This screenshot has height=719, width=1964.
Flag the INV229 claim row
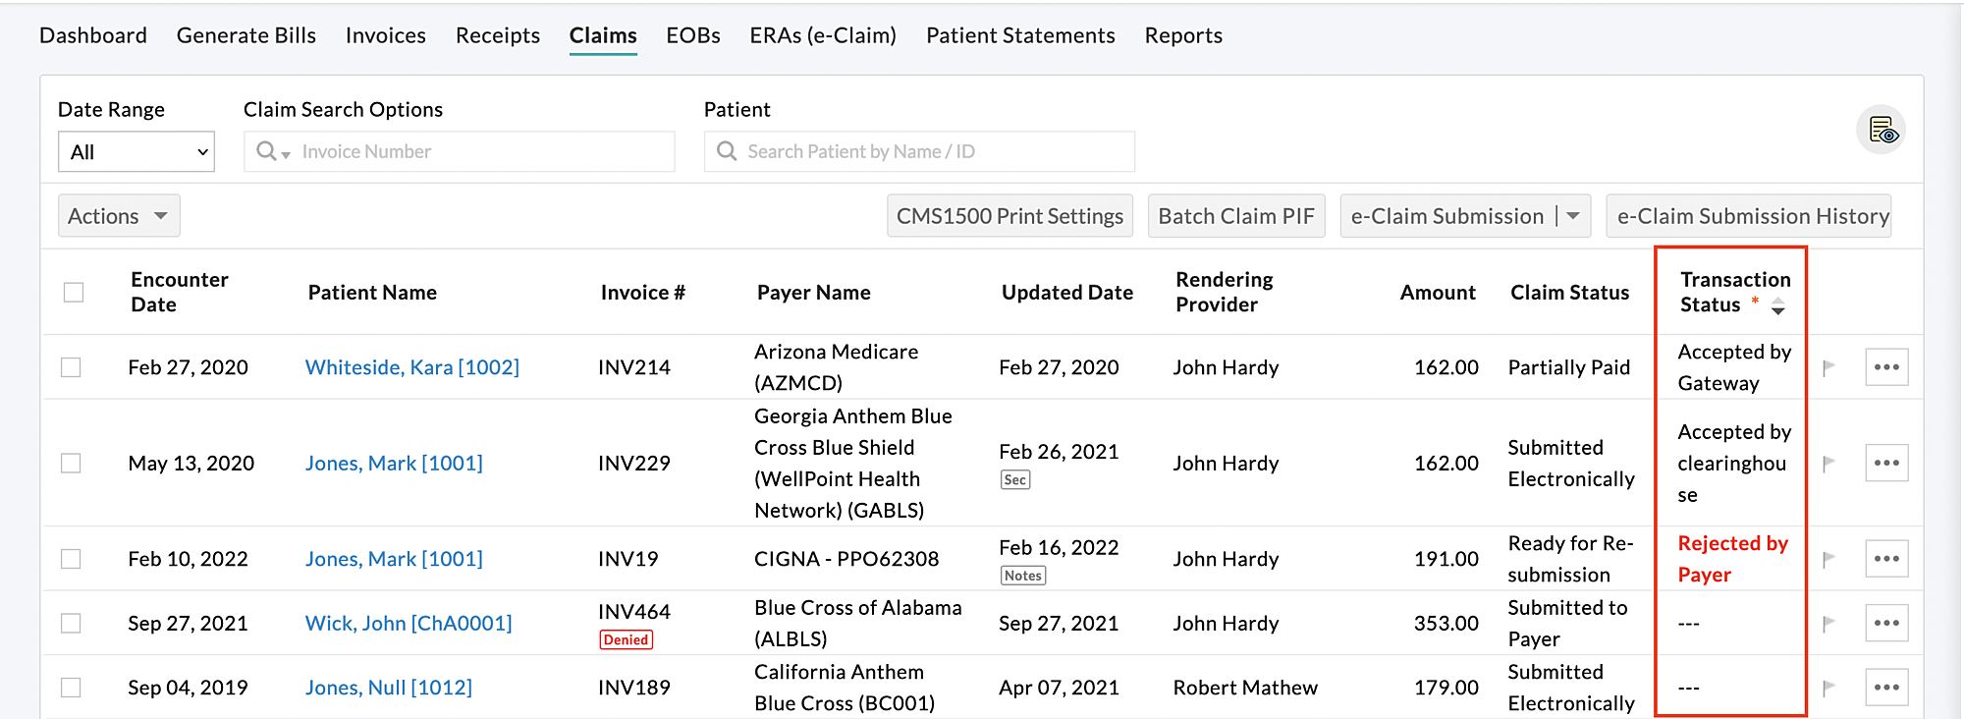coord(1828,464)
